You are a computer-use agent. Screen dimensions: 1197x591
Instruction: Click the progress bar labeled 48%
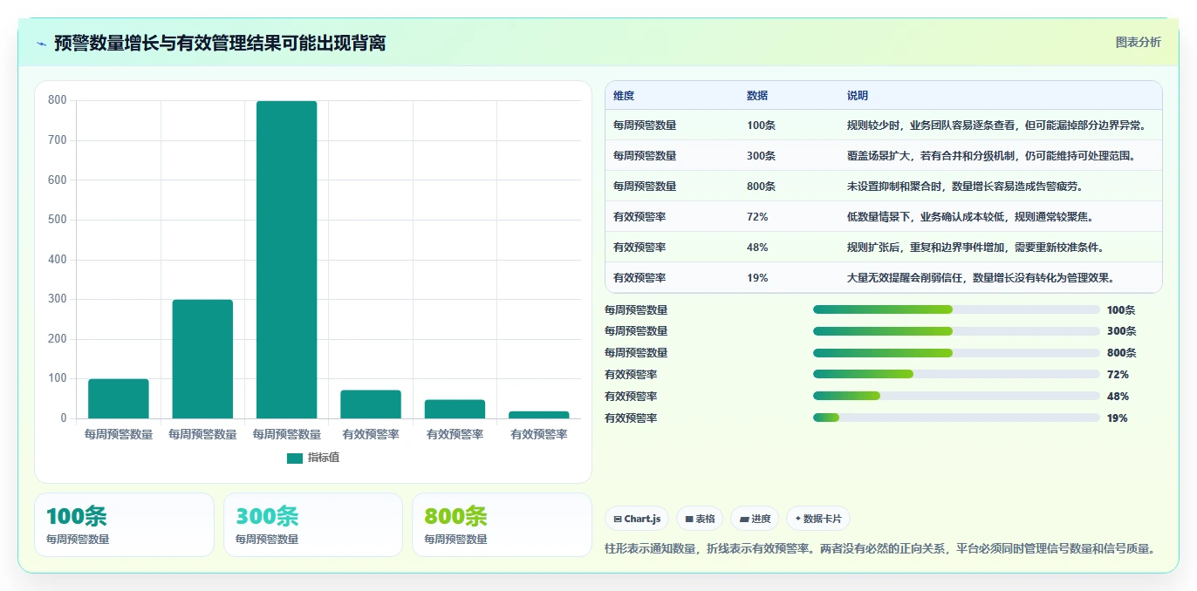pos(956,396)
